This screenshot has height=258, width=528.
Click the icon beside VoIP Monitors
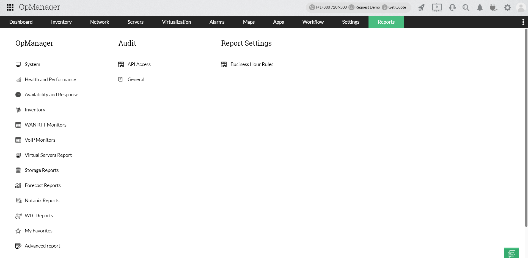tap(18, 140)
